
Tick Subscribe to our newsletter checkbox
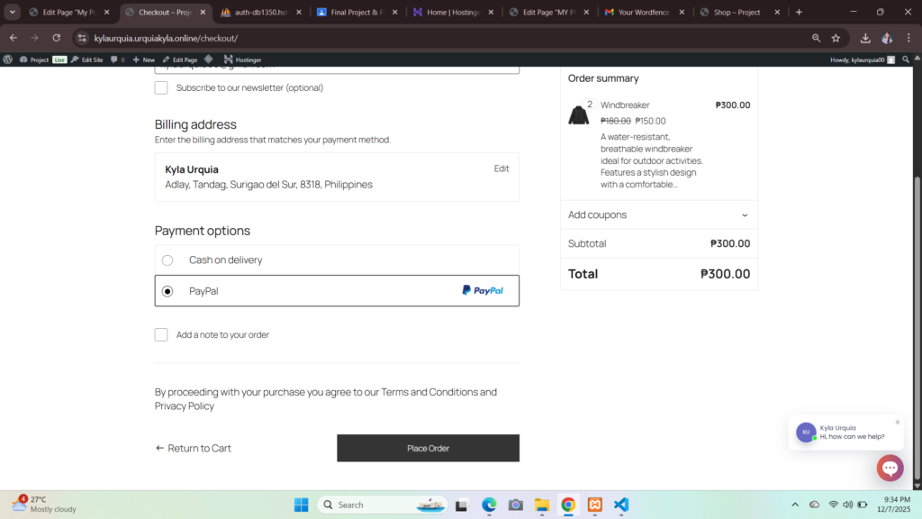coord(161,88)
